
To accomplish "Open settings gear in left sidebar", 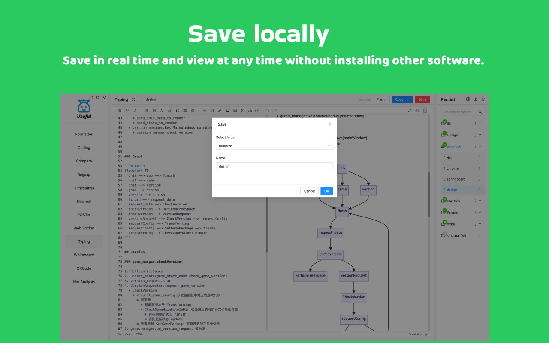I will pyautogui.click(x=97, y=98).
